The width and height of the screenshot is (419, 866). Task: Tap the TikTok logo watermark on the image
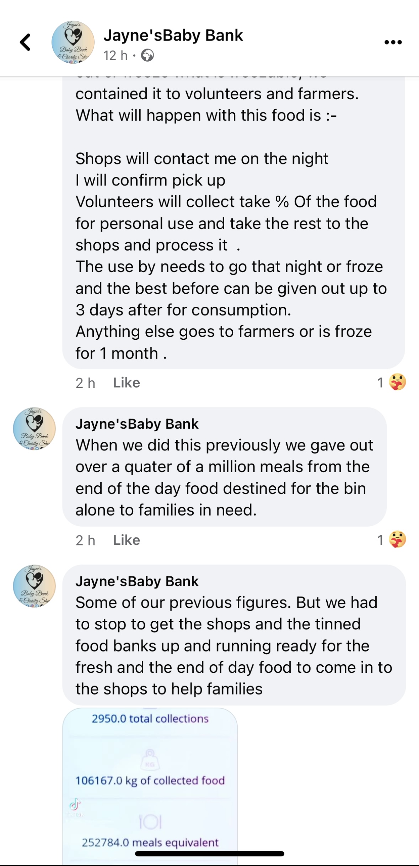coord(75,804)
